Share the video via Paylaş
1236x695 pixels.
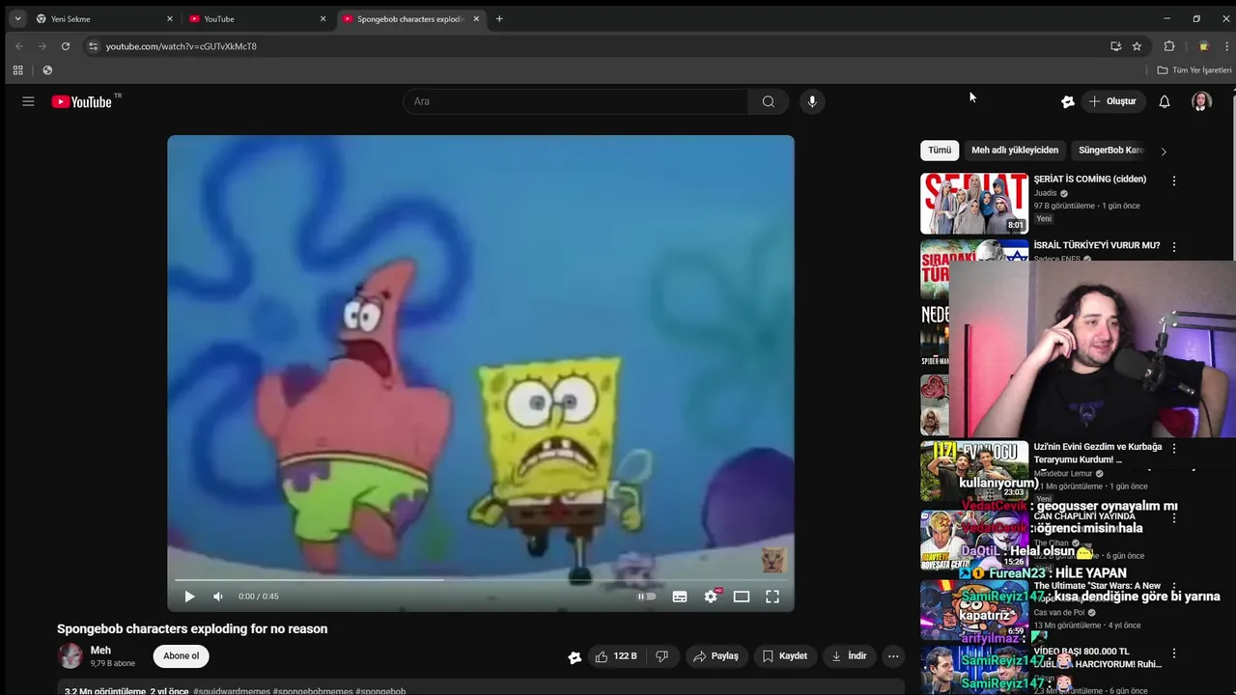pyautogui.click(x=716, y=656)
